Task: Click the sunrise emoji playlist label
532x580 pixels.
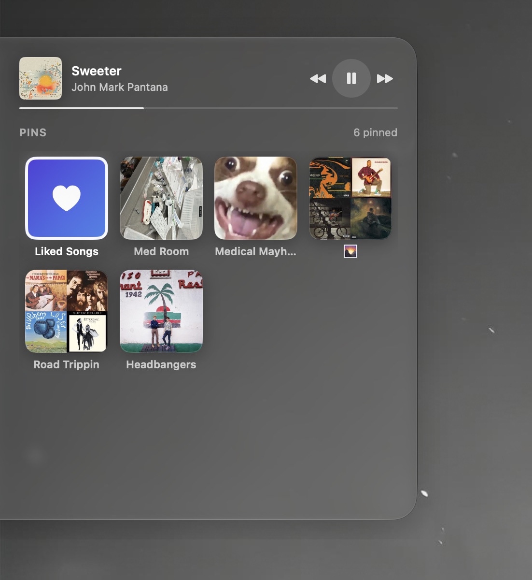Action: pyautogui.click(x=350, y=251)
